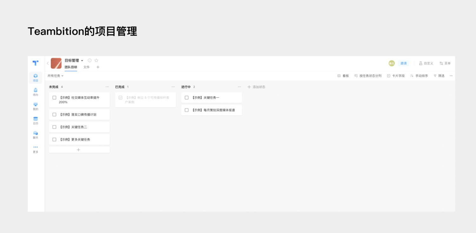Open 卡片字段 card field settings
Screen dimensions: 476x233
[396, 76]
